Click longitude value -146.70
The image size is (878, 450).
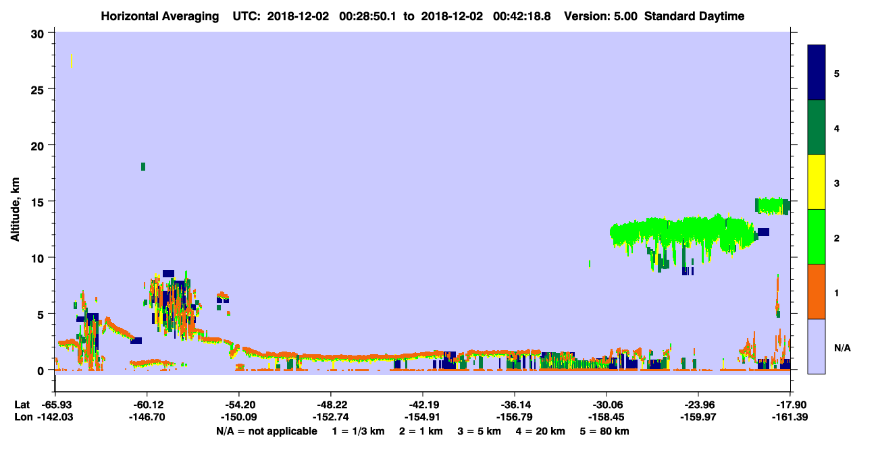[147, 418]
